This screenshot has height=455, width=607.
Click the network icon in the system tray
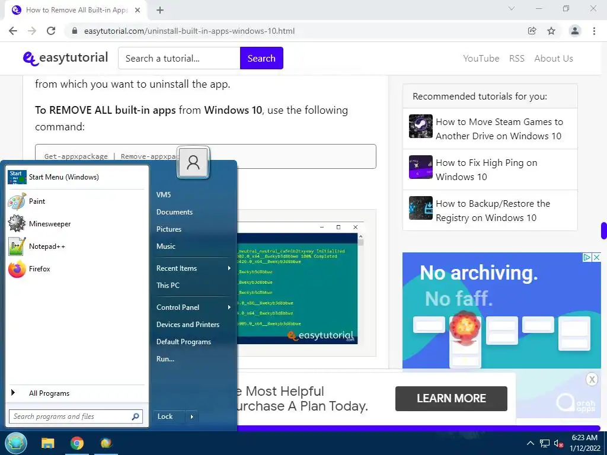(545, 443)
